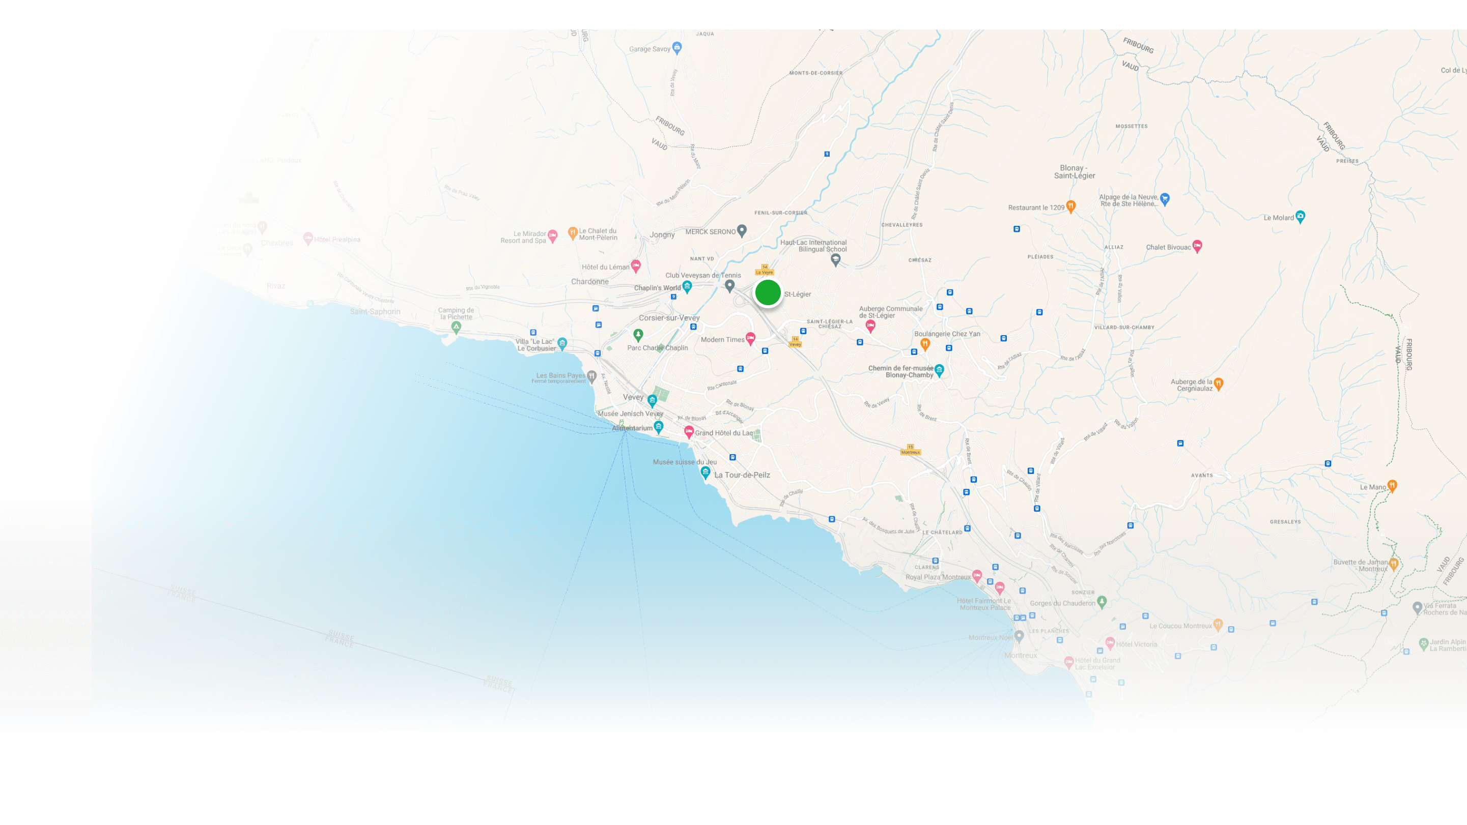The width and height of the screenshot is (1467, 825).
Task: Open the Restaurant le 1209 pin
Action: click(x=1070, y=206)
